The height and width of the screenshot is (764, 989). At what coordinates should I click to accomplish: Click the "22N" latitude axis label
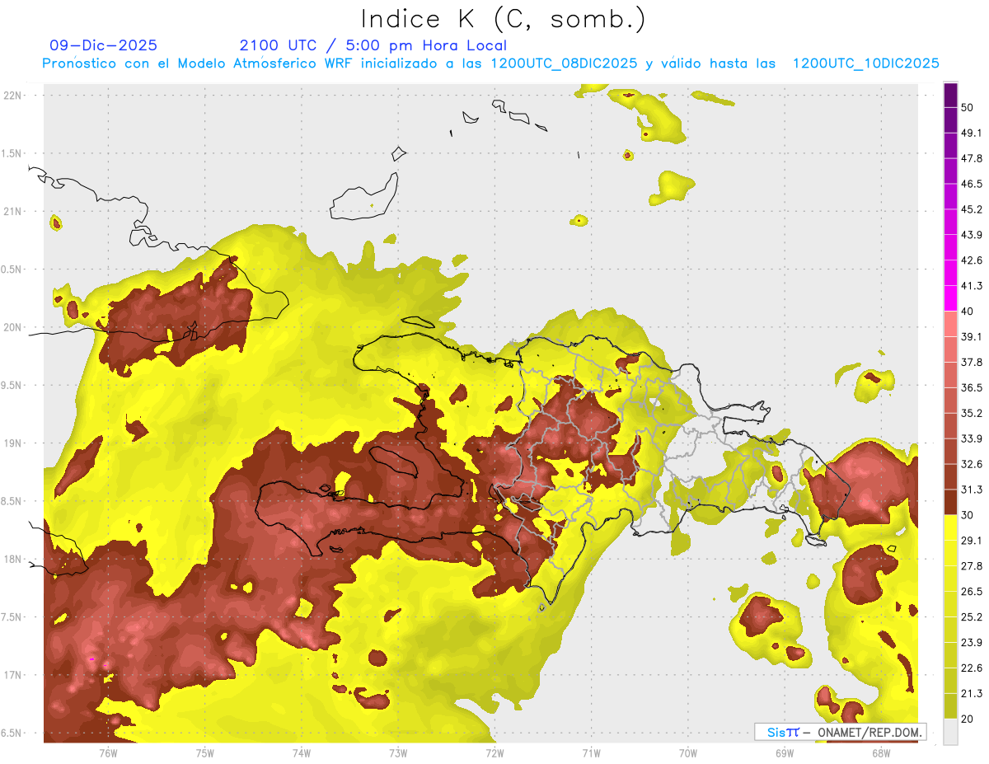click(x=13, y=95)
